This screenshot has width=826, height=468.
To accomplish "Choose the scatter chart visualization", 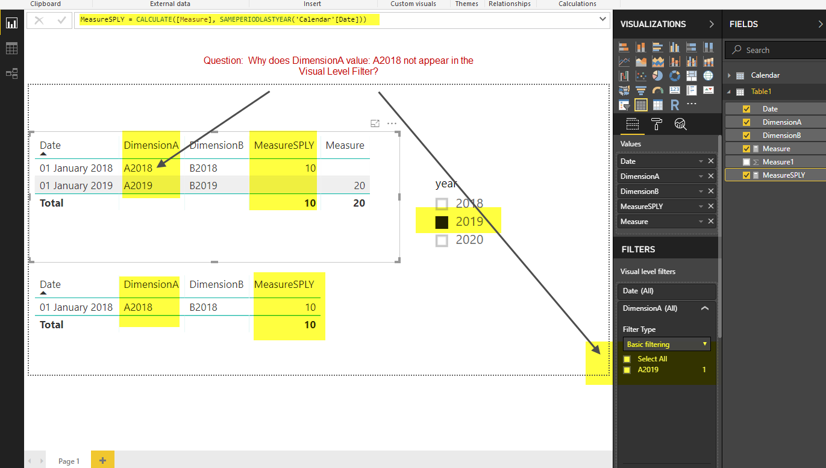I will click(x=641, y=76).
